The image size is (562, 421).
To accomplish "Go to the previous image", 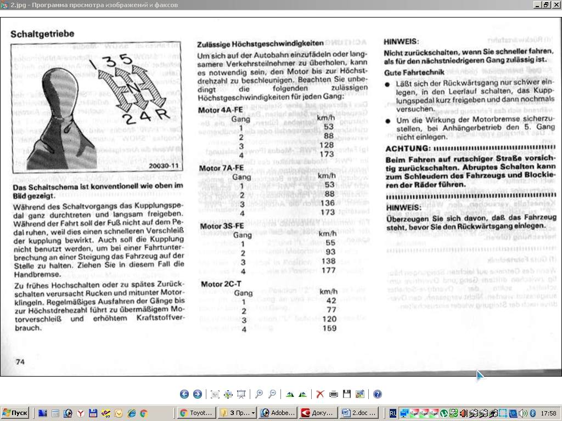I will click(x=184, y=394).
